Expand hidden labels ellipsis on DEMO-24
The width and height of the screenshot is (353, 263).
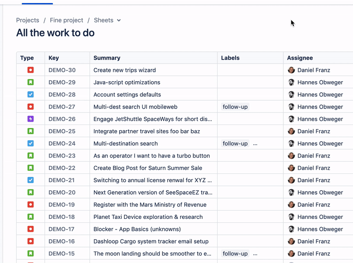click(x=255, y=143)
